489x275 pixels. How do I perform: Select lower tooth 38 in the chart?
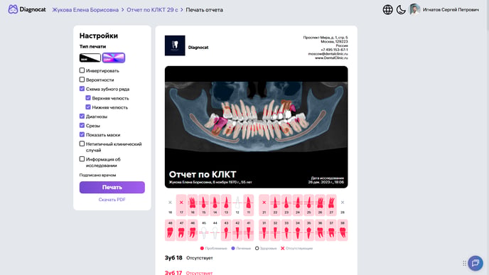pyautogui.click(x=343, y=230)
